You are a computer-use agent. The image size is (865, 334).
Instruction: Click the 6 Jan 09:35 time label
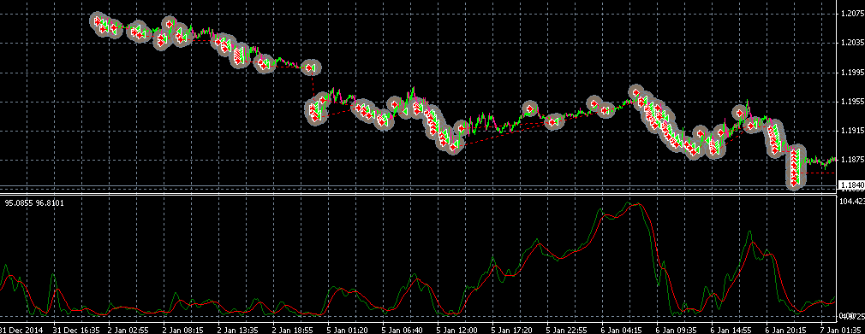pos(677,329)
